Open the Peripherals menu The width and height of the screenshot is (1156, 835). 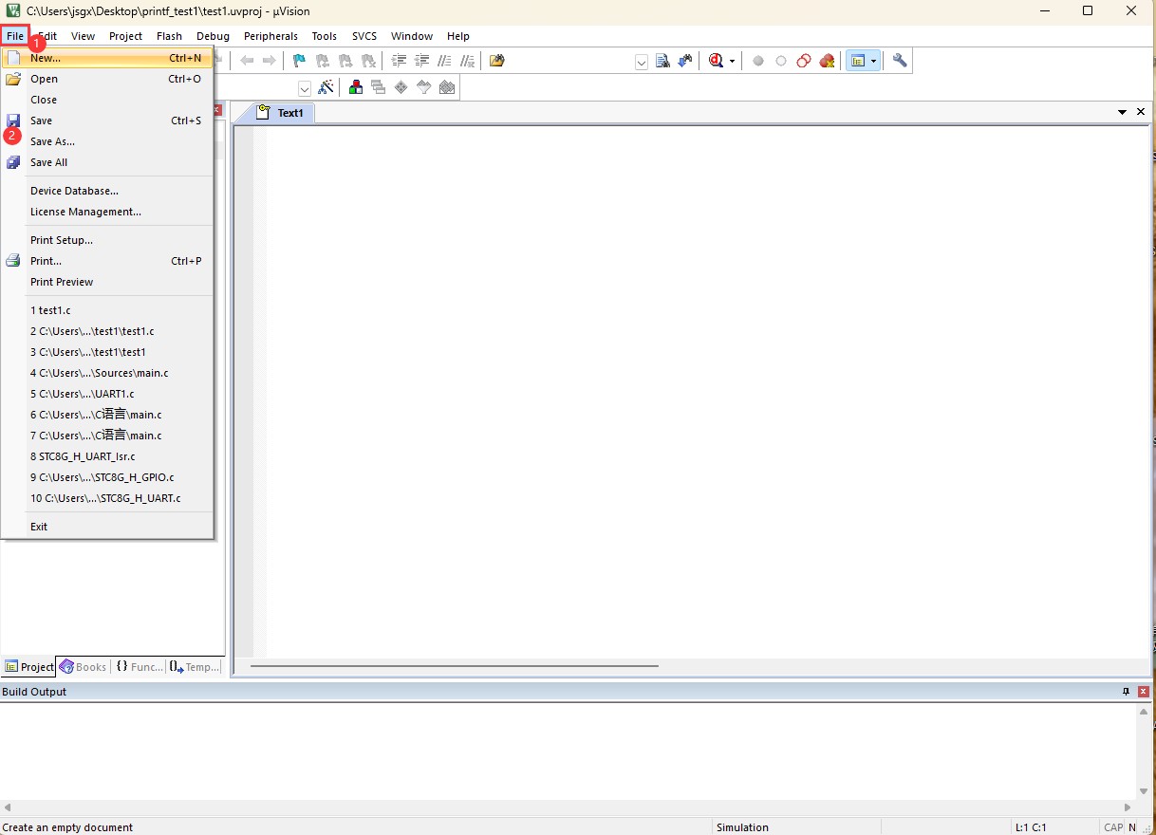(x=270, y=36)
